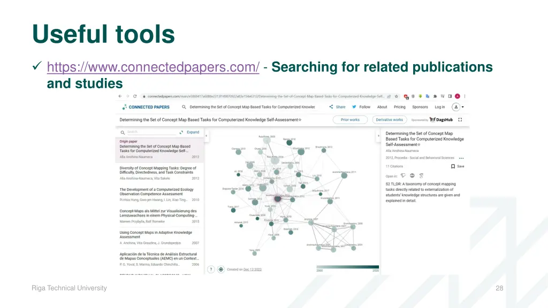
Task: Open paper in Google Scholar icon
Action: 421,175
